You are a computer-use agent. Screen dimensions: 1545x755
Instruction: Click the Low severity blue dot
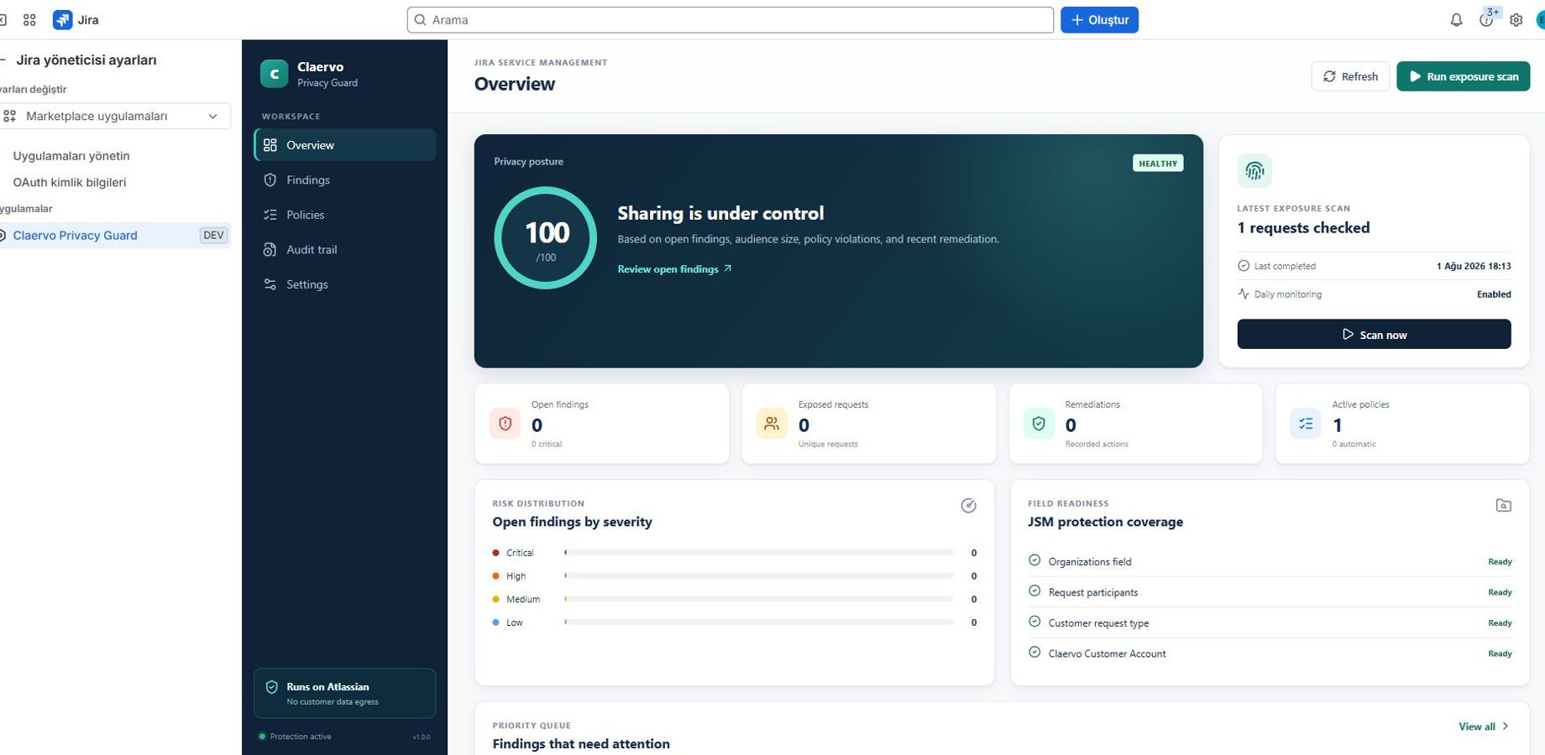coord(496,622)
